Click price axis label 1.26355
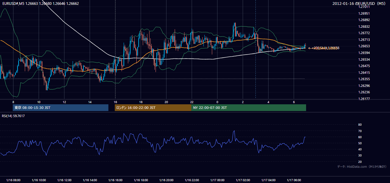The height and width of the screenshot is (183, 390). 364,79
